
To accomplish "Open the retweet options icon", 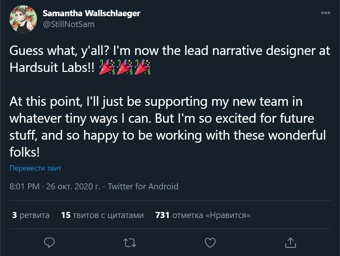I will coord(130,242).
